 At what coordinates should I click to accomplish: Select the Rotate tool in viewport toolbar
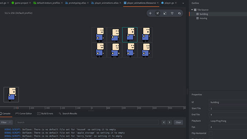click(x=158, y=13)
